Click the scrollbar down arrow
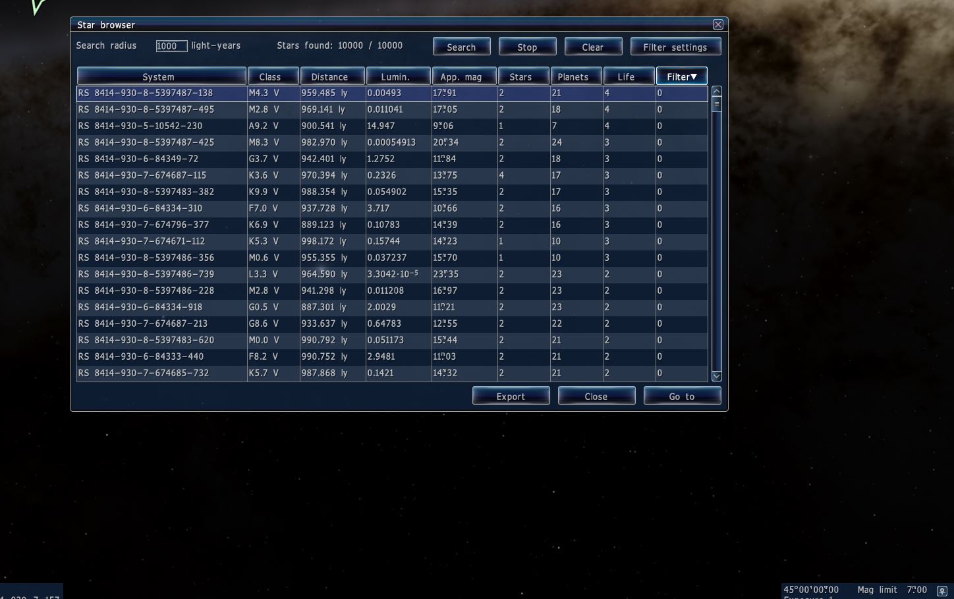 coord(716,376)
